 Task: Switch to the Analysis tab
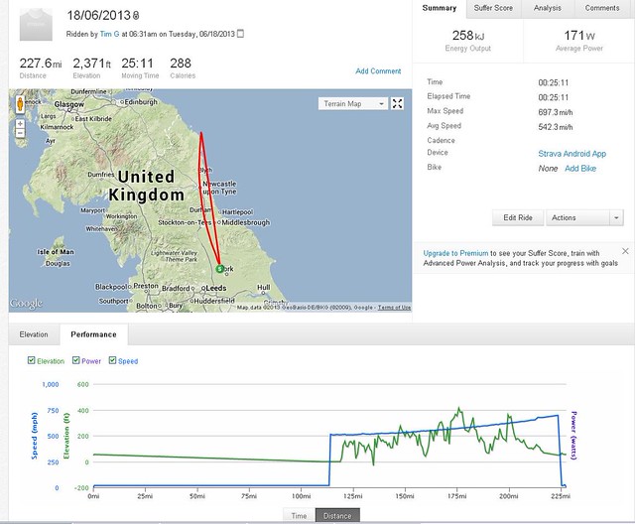pyautogui.click(x=548, y=8)
